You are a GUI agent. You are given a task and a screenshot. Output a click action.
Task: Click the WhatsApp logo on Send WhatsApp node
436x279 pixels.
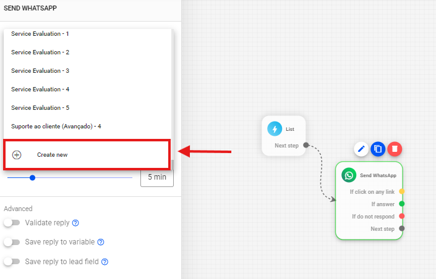click(x=349, y=175)
